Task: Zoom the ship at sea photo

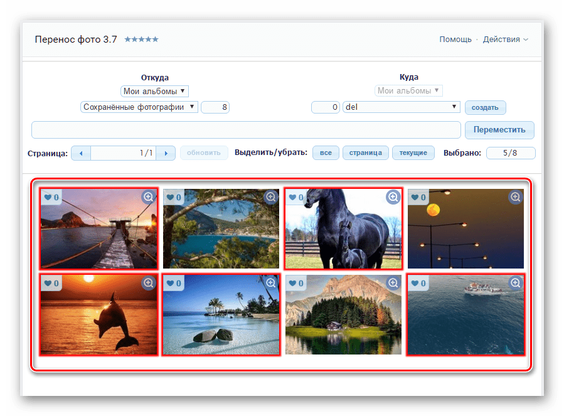Action: click(516, 283)
